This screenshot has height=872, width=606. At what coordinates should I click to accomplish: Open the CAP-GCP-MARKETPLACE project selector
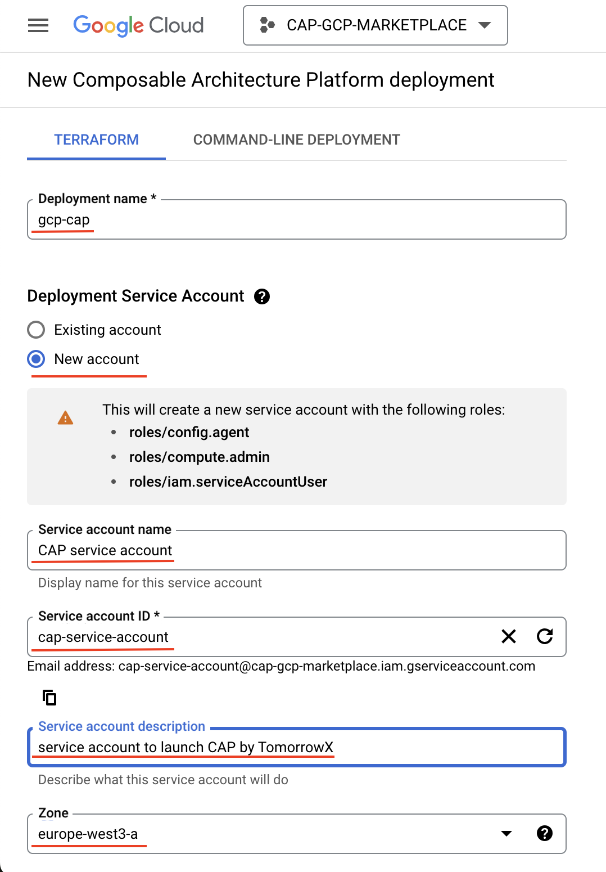click(x=376, y=25)
